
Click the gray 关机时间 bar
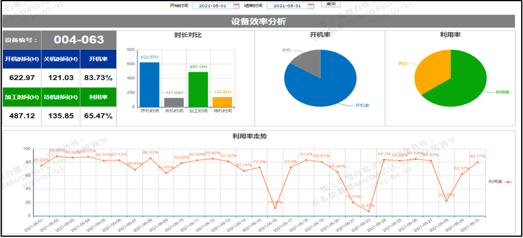tap(174, 103)
